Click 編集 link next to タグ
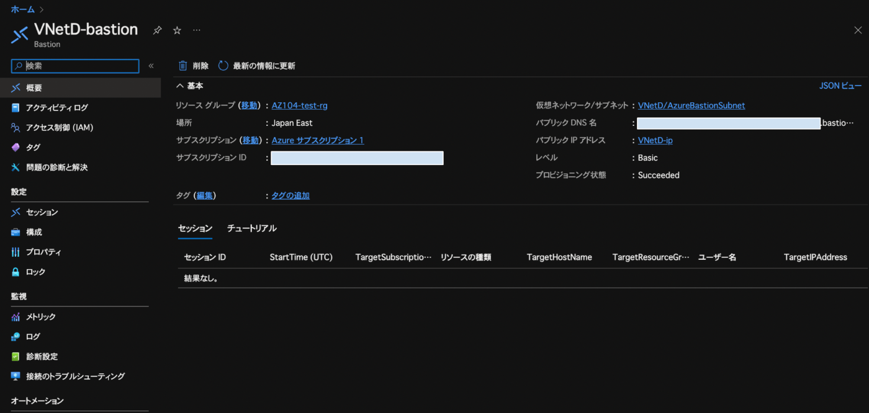The width and height of the screenshot is (869, 413). (204, 195)
